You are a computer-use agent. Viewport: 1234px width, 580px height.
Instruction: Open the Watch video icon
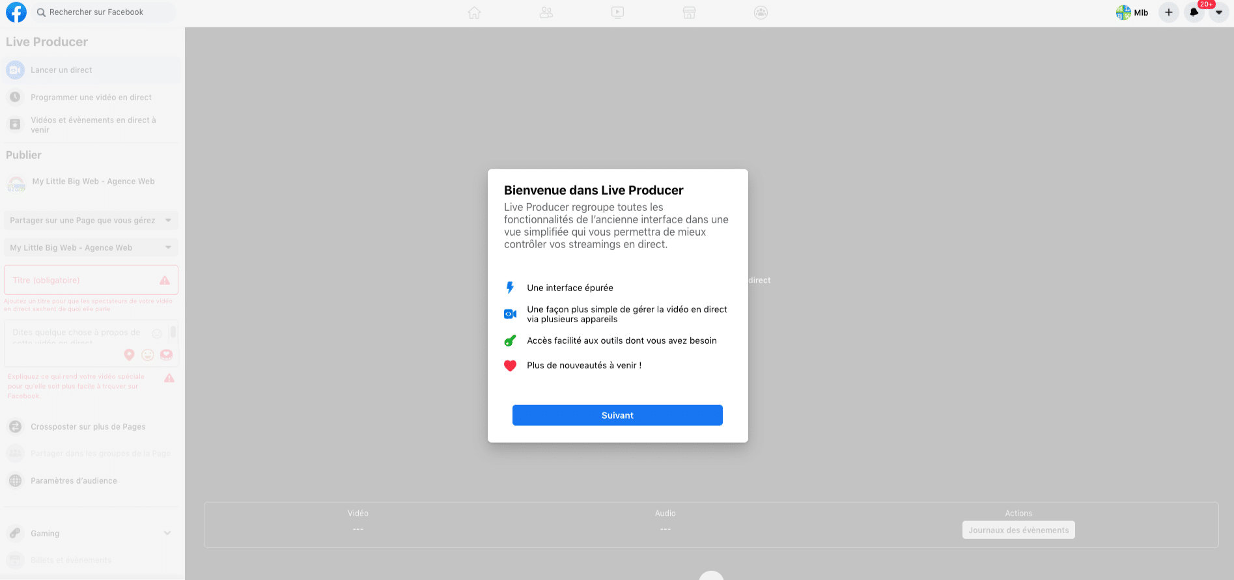617,12
